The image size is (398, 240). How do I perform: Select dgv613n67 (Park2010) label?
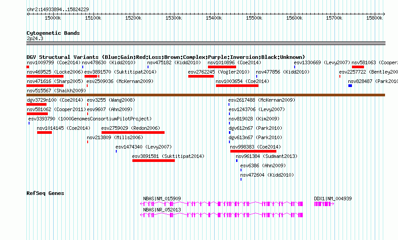pyautogui.click(x=255, y=137)
